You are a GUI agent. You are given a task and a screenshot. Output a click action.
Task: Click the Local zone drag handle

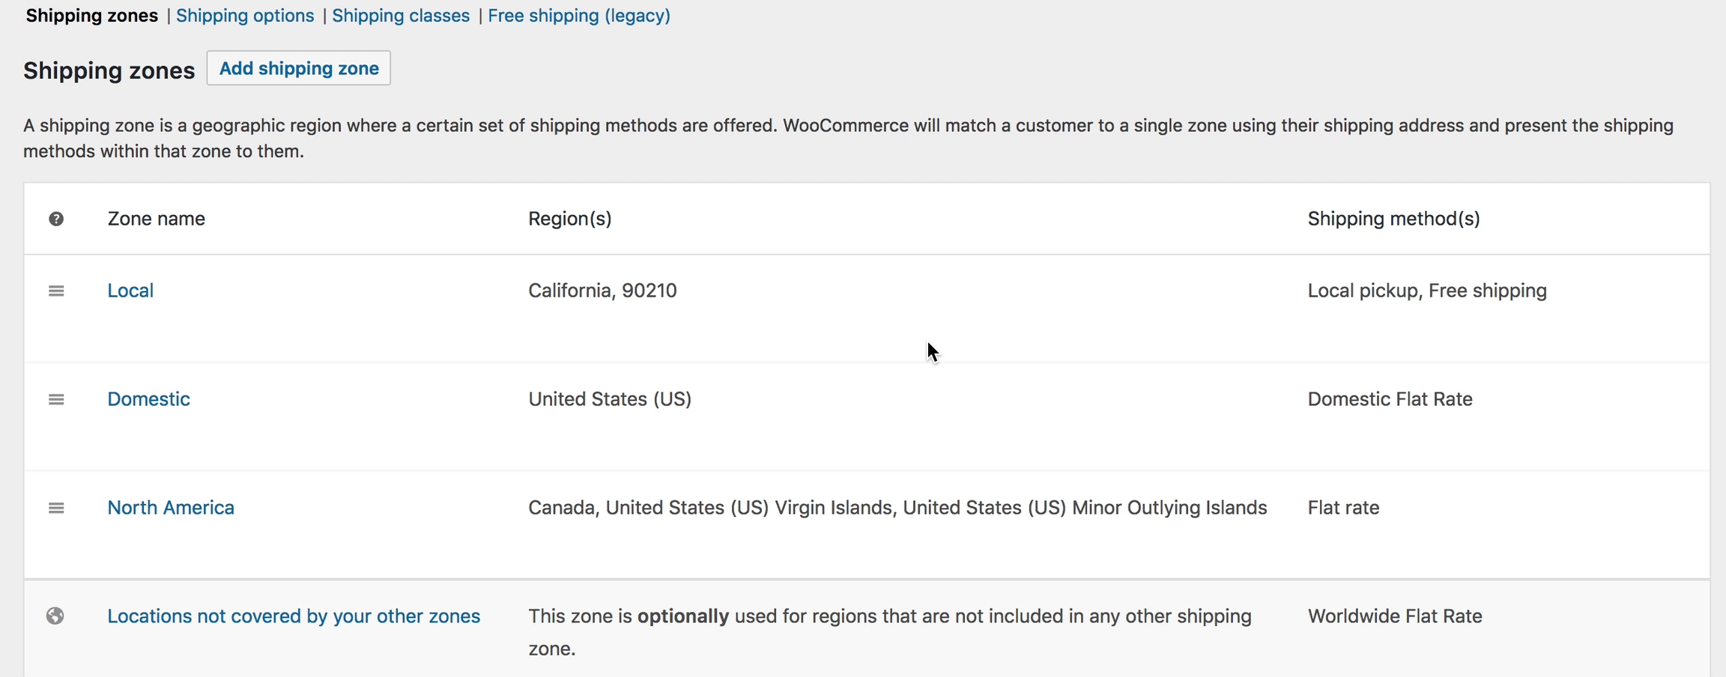pos(56,291)
